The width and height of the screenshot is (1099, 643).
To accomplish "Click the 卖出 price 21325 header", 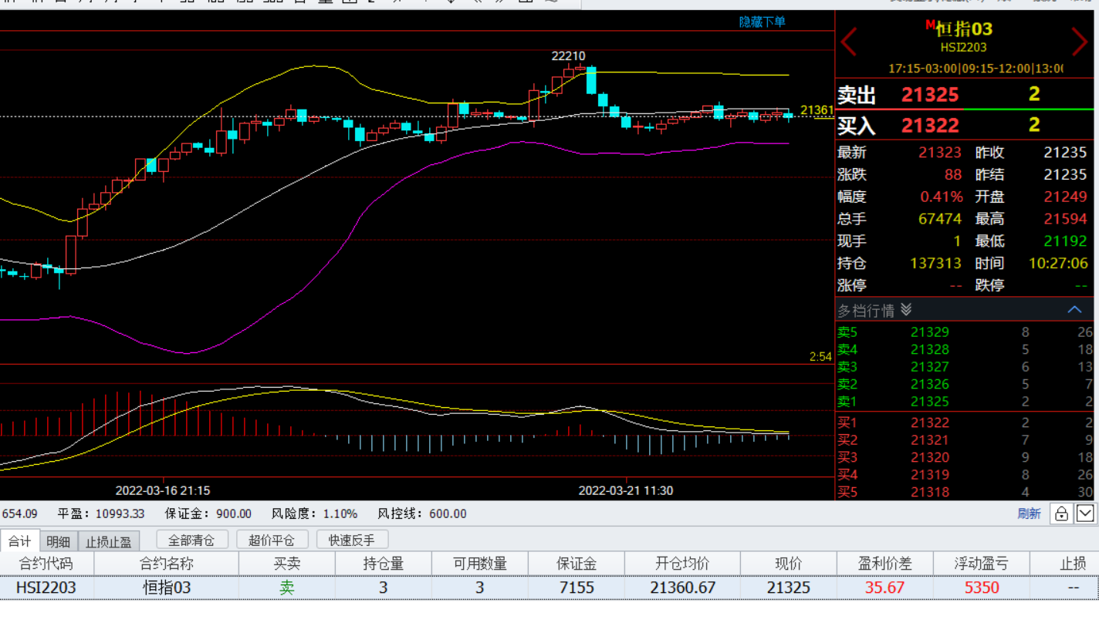I will click(930, 95).
